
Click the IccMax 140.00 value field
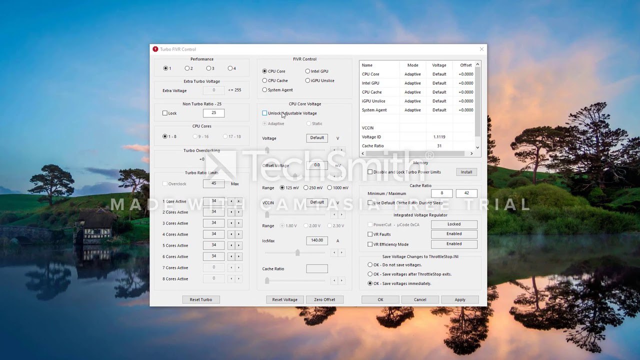click(x=317, y=240)
